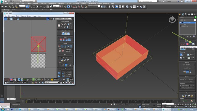Click the Mirror icon in Edit UVWs toolbar

pos(18,19)
